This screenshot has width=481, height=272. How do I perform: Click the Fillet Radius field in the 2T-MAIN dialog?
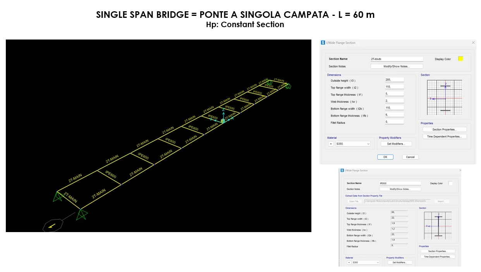coord(394,122)
